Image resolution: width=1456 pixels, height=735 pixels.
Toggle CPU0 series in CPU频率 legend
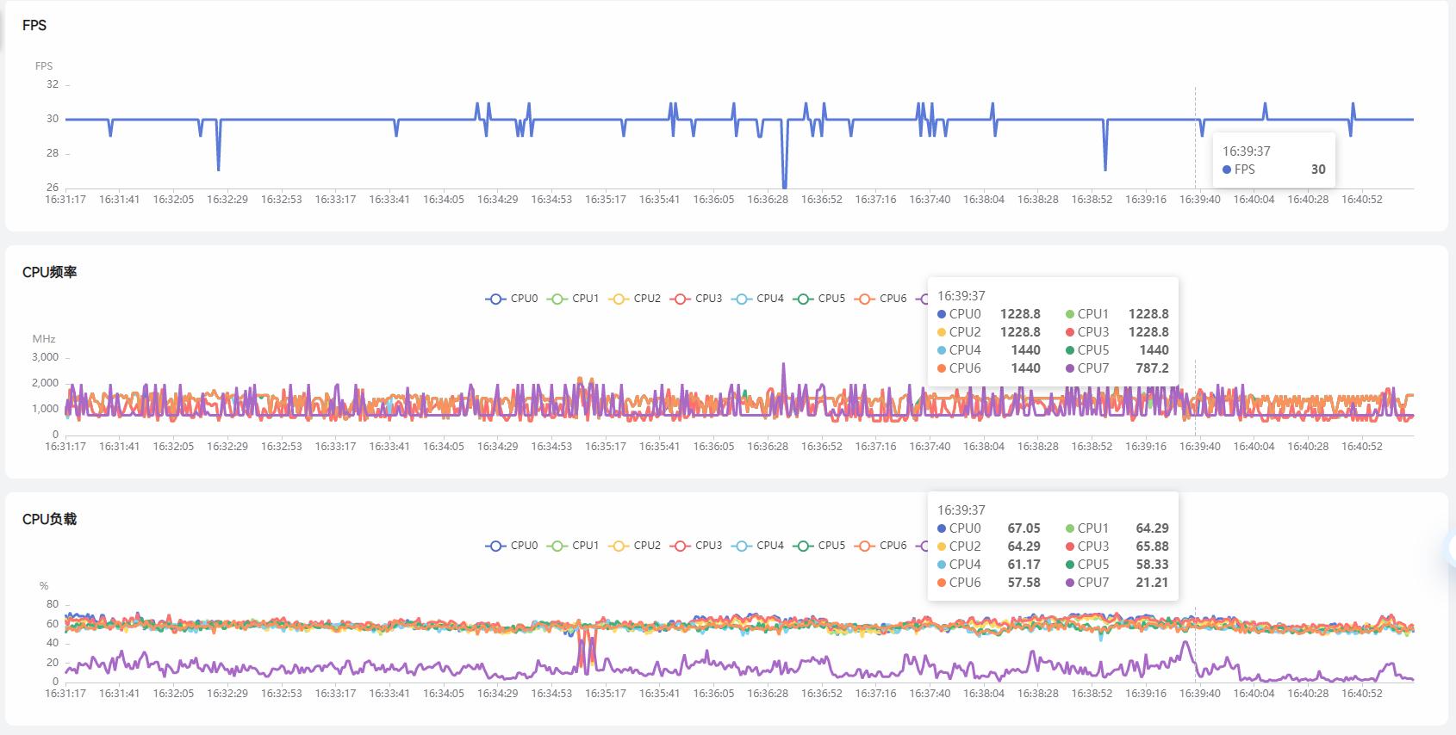click(512, 299)
